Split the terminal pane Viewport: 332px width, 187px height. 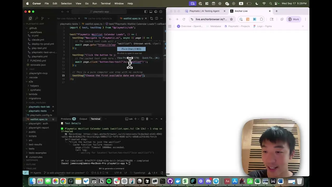click(143, 119)
